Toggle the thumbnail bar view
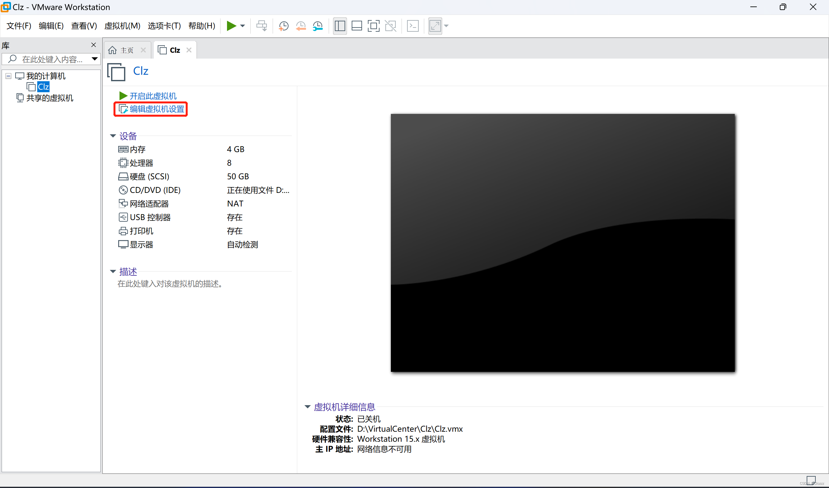 [357, 26]
